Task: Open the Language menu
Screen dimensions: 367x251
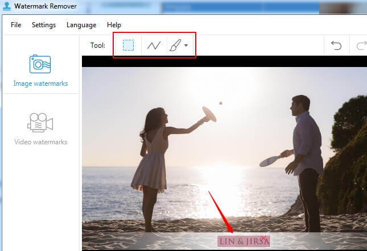Action: pyautogui.click(x=81, y=25)
